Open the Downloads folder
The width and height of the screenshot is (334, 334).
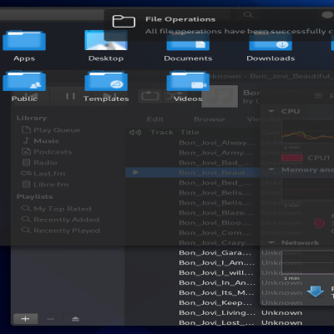pyautogui.click(x=271, y=46)
